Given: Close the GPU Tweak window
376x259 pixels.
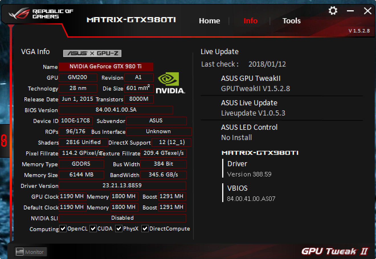Looking at the screenshot, I should pos(368,11).
